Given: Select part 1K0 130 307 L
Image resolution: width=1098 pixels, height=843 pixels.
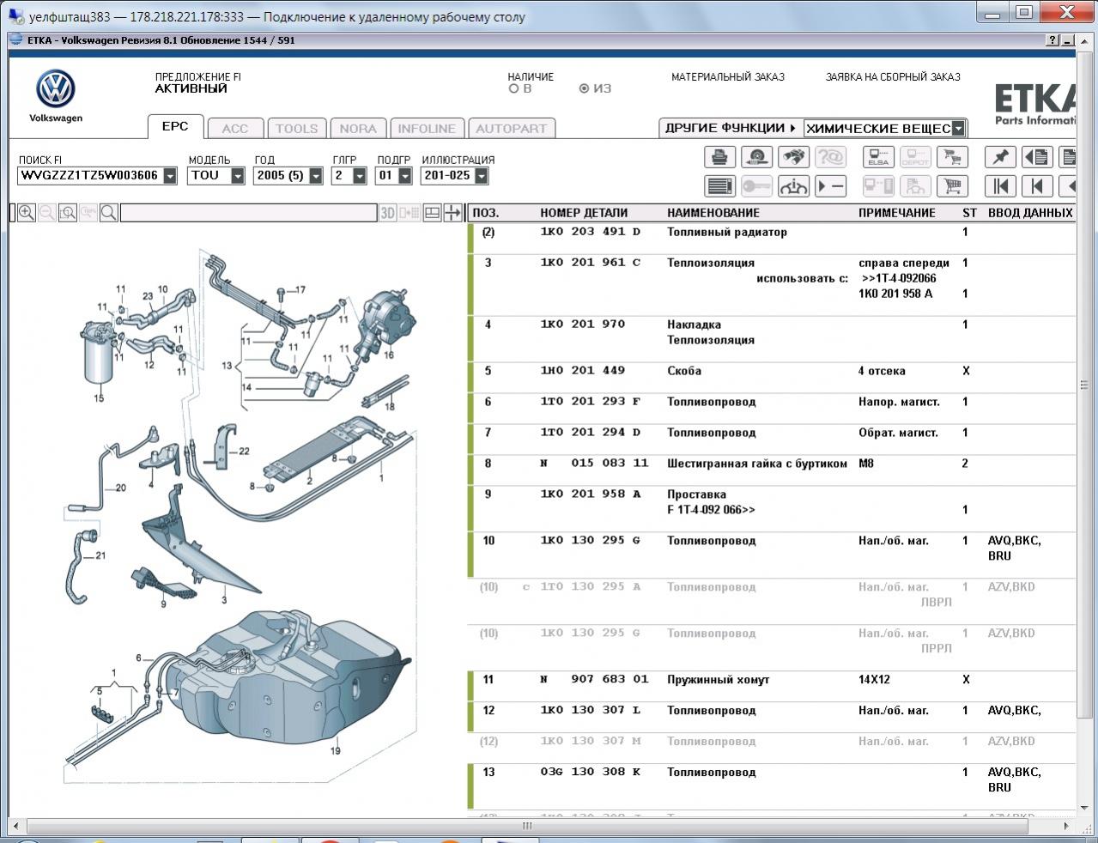Looking at the screenshot, I should pyautogui.click(x=591, y=711).
